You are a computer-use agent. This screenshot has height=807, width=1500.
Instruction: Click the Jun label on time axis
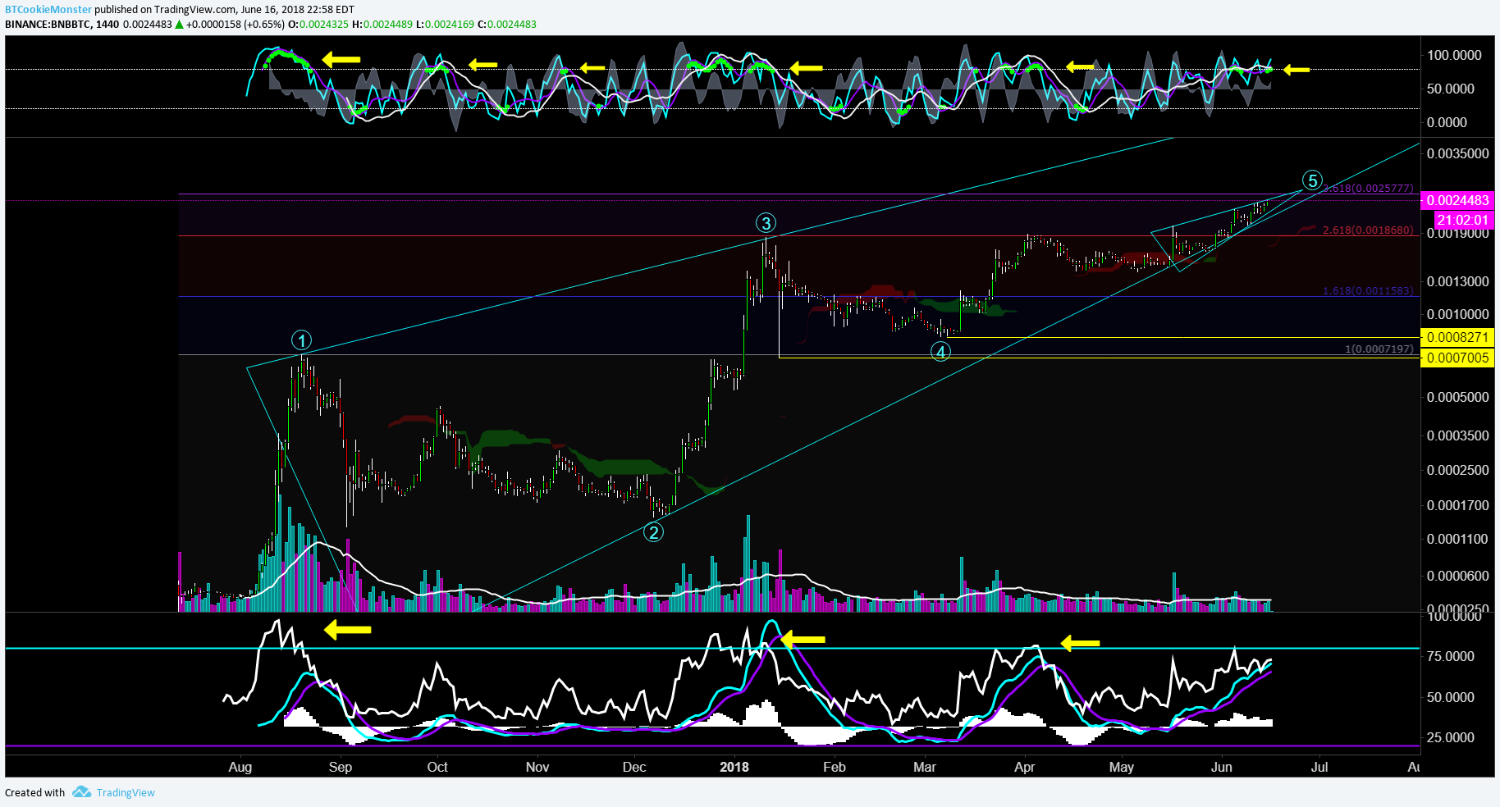pyautogui.click(x=1222, y=767)
